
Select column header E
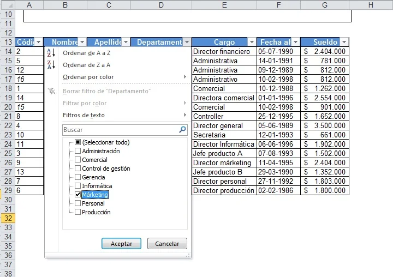pos(224,5)
